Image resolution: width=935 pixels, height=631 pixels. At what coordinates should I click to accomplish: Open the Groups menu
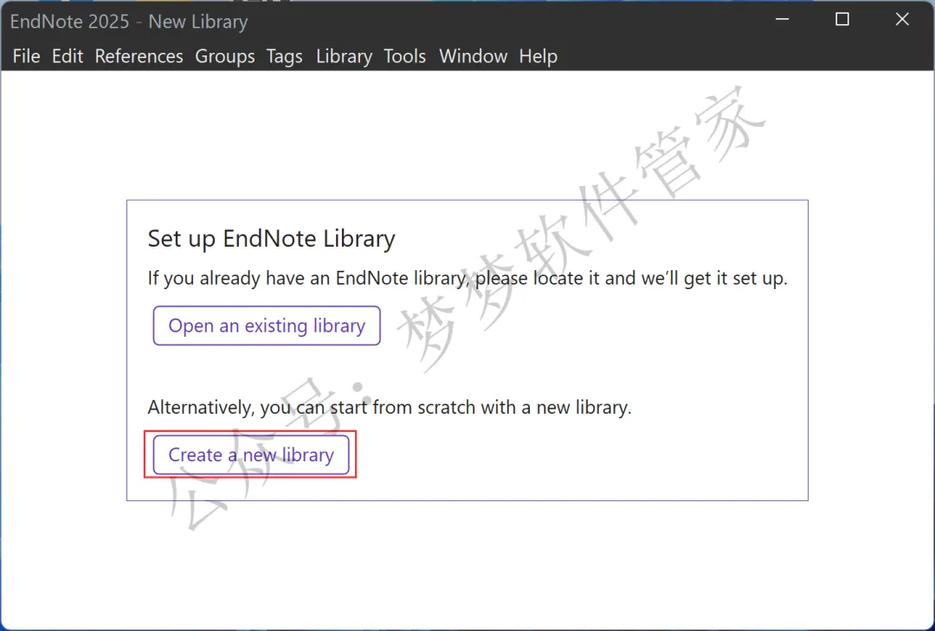coord(225,56)
